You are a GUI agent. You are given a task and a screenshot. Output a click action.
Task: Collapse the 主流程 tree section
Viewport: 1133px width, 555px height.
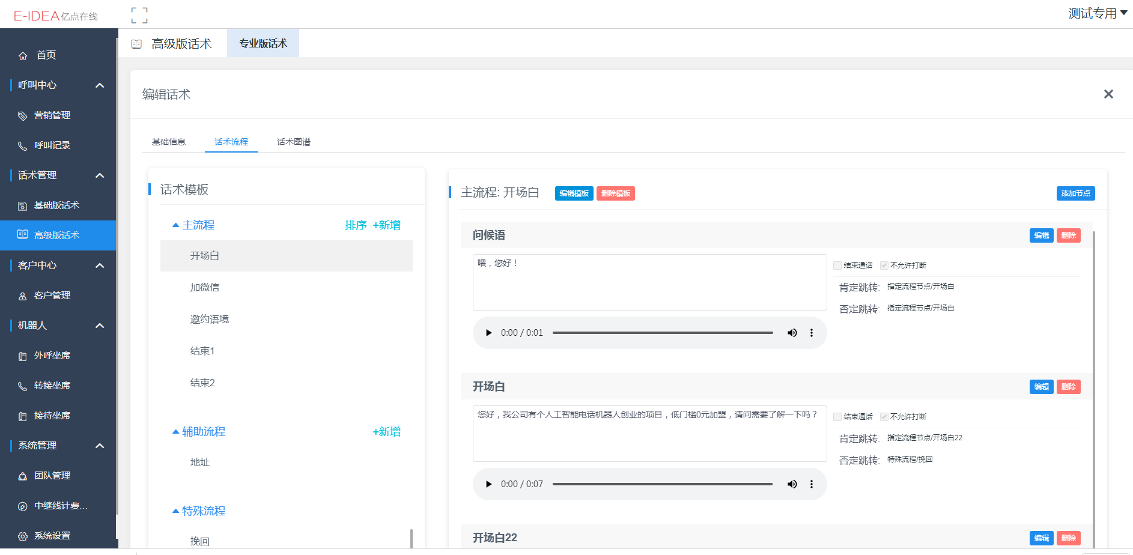175,225
